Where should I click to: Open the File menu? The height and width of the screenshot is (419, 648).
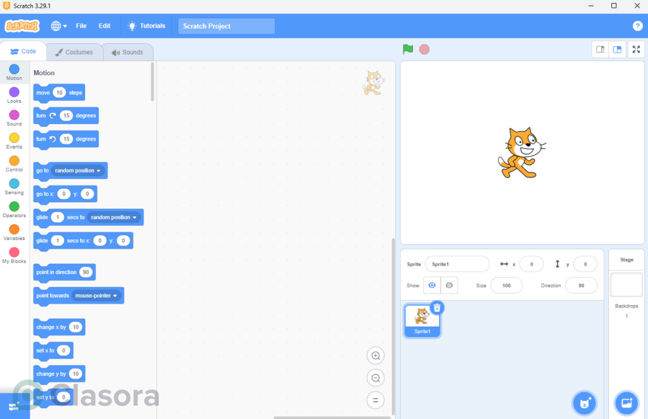click(x=81, y=26)
